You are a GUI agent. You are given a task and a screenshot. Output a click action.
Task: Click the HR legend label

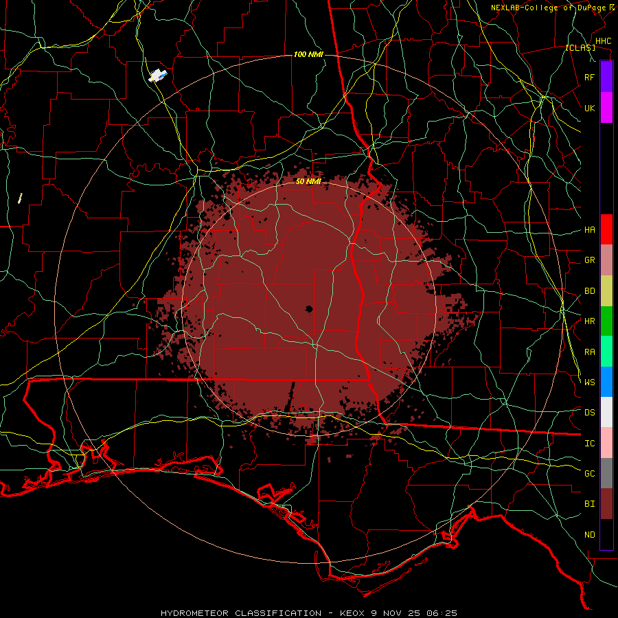click(589, 321)
